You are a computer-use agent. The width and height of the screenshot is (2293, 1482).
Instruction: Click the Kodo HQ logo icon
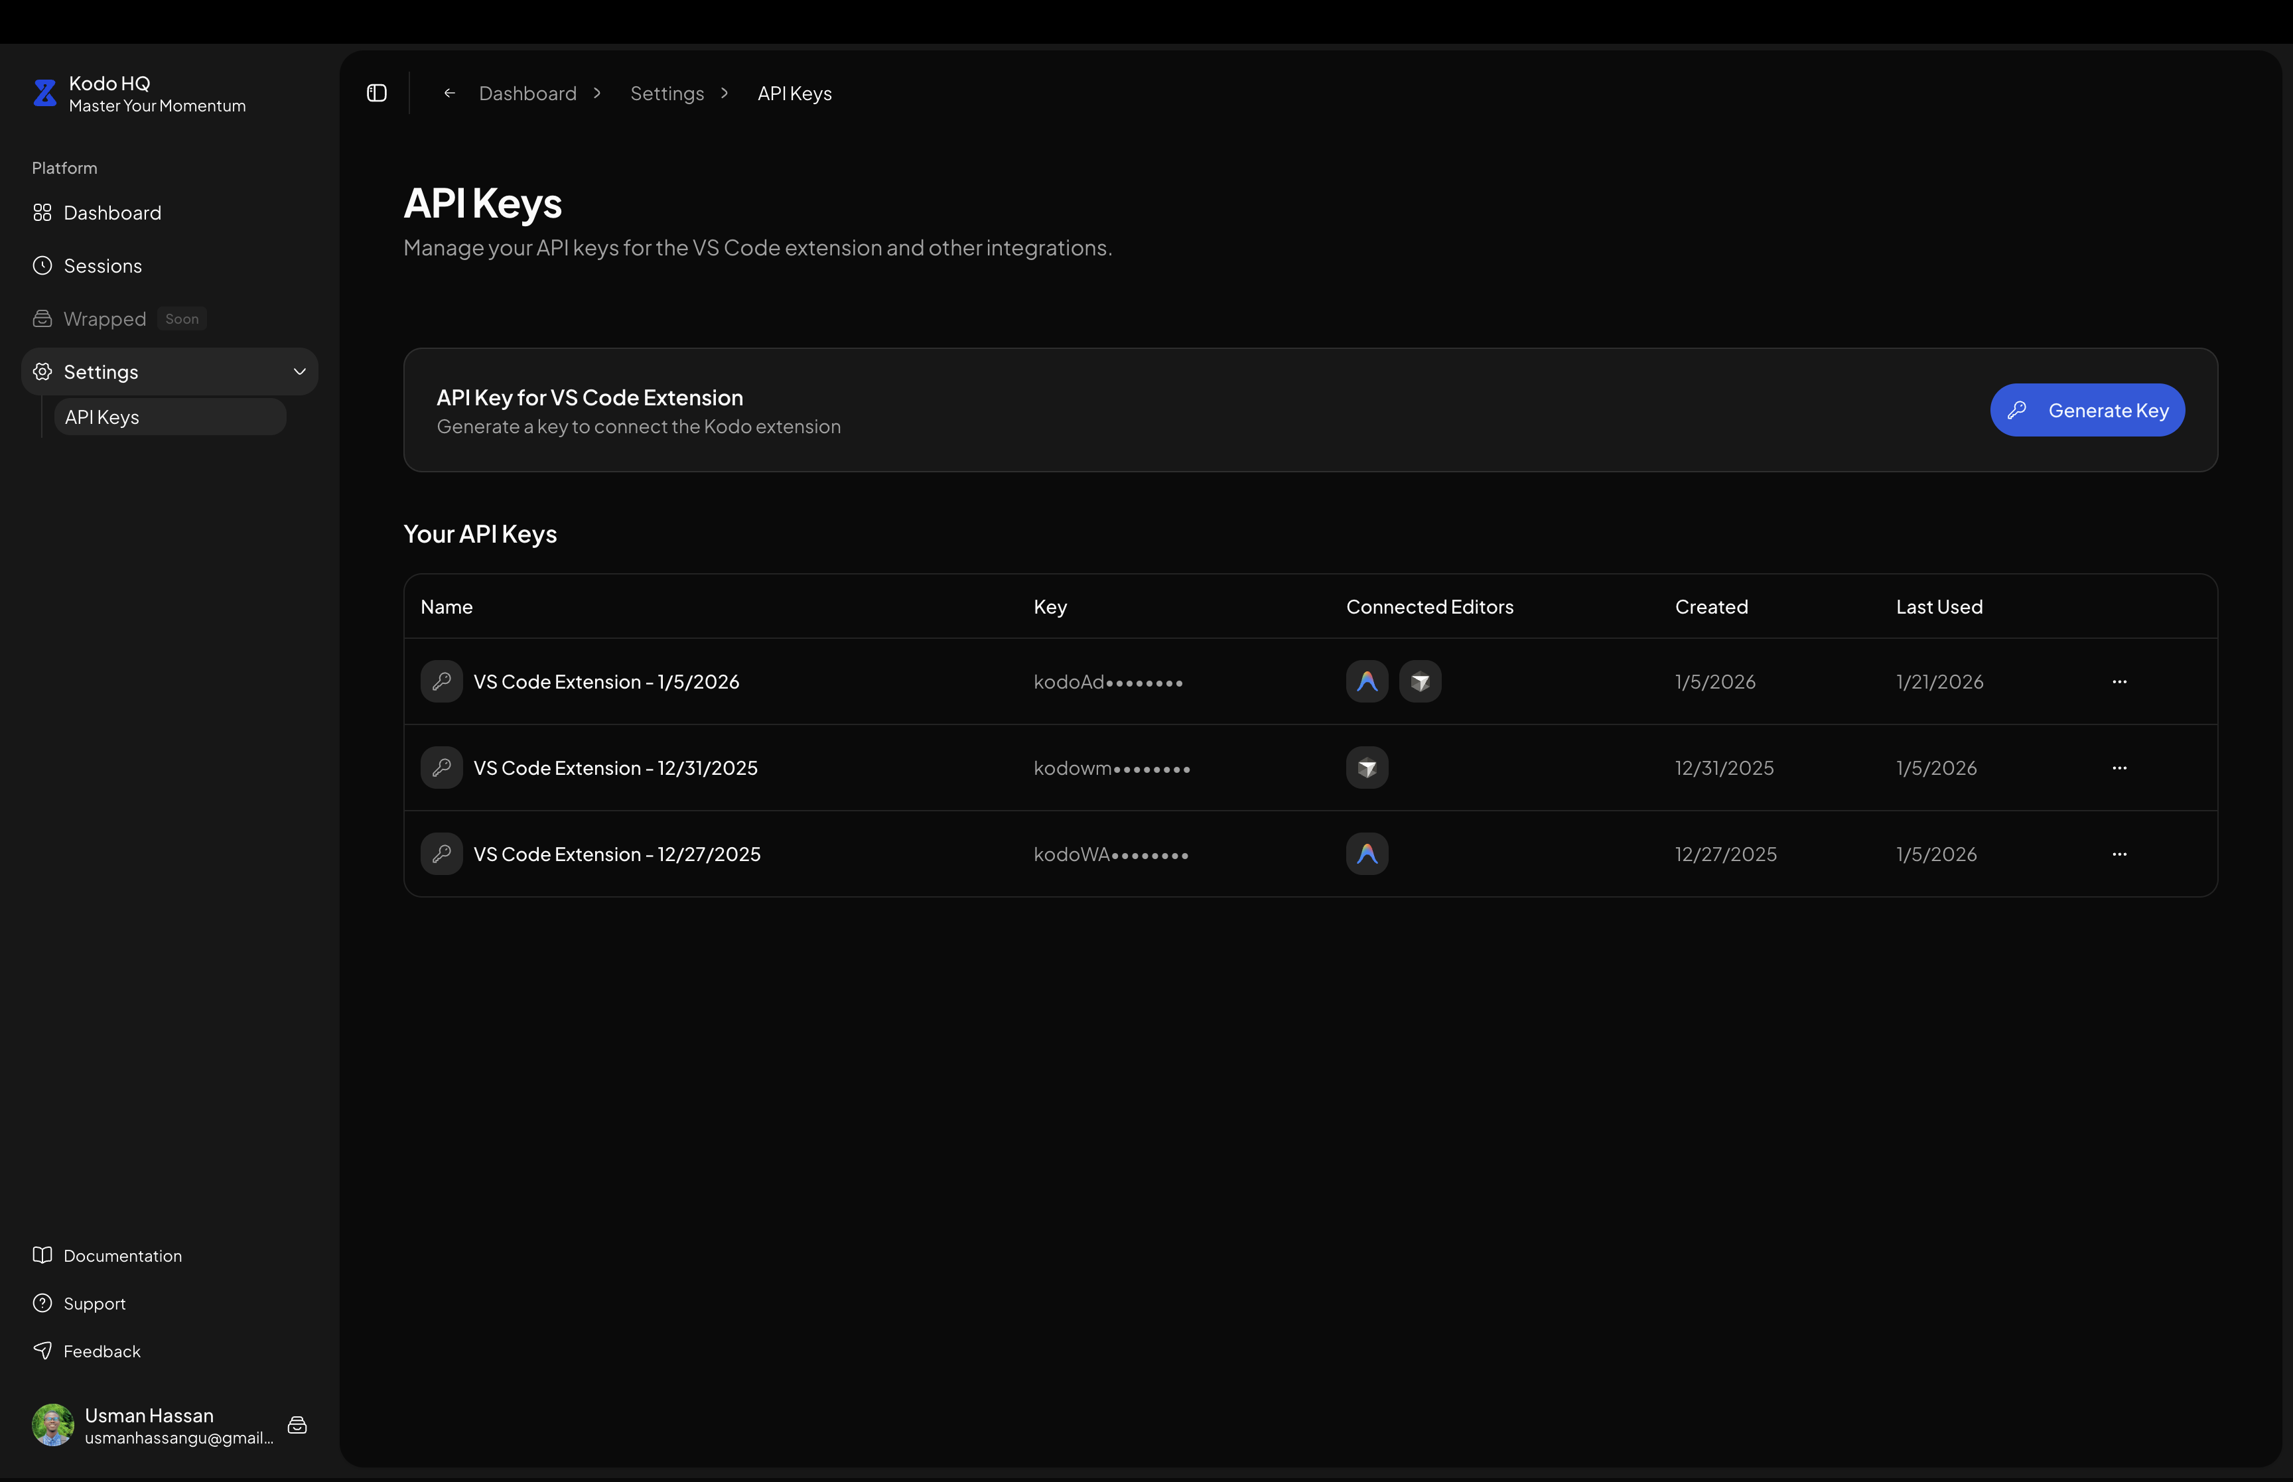point(44,94)
